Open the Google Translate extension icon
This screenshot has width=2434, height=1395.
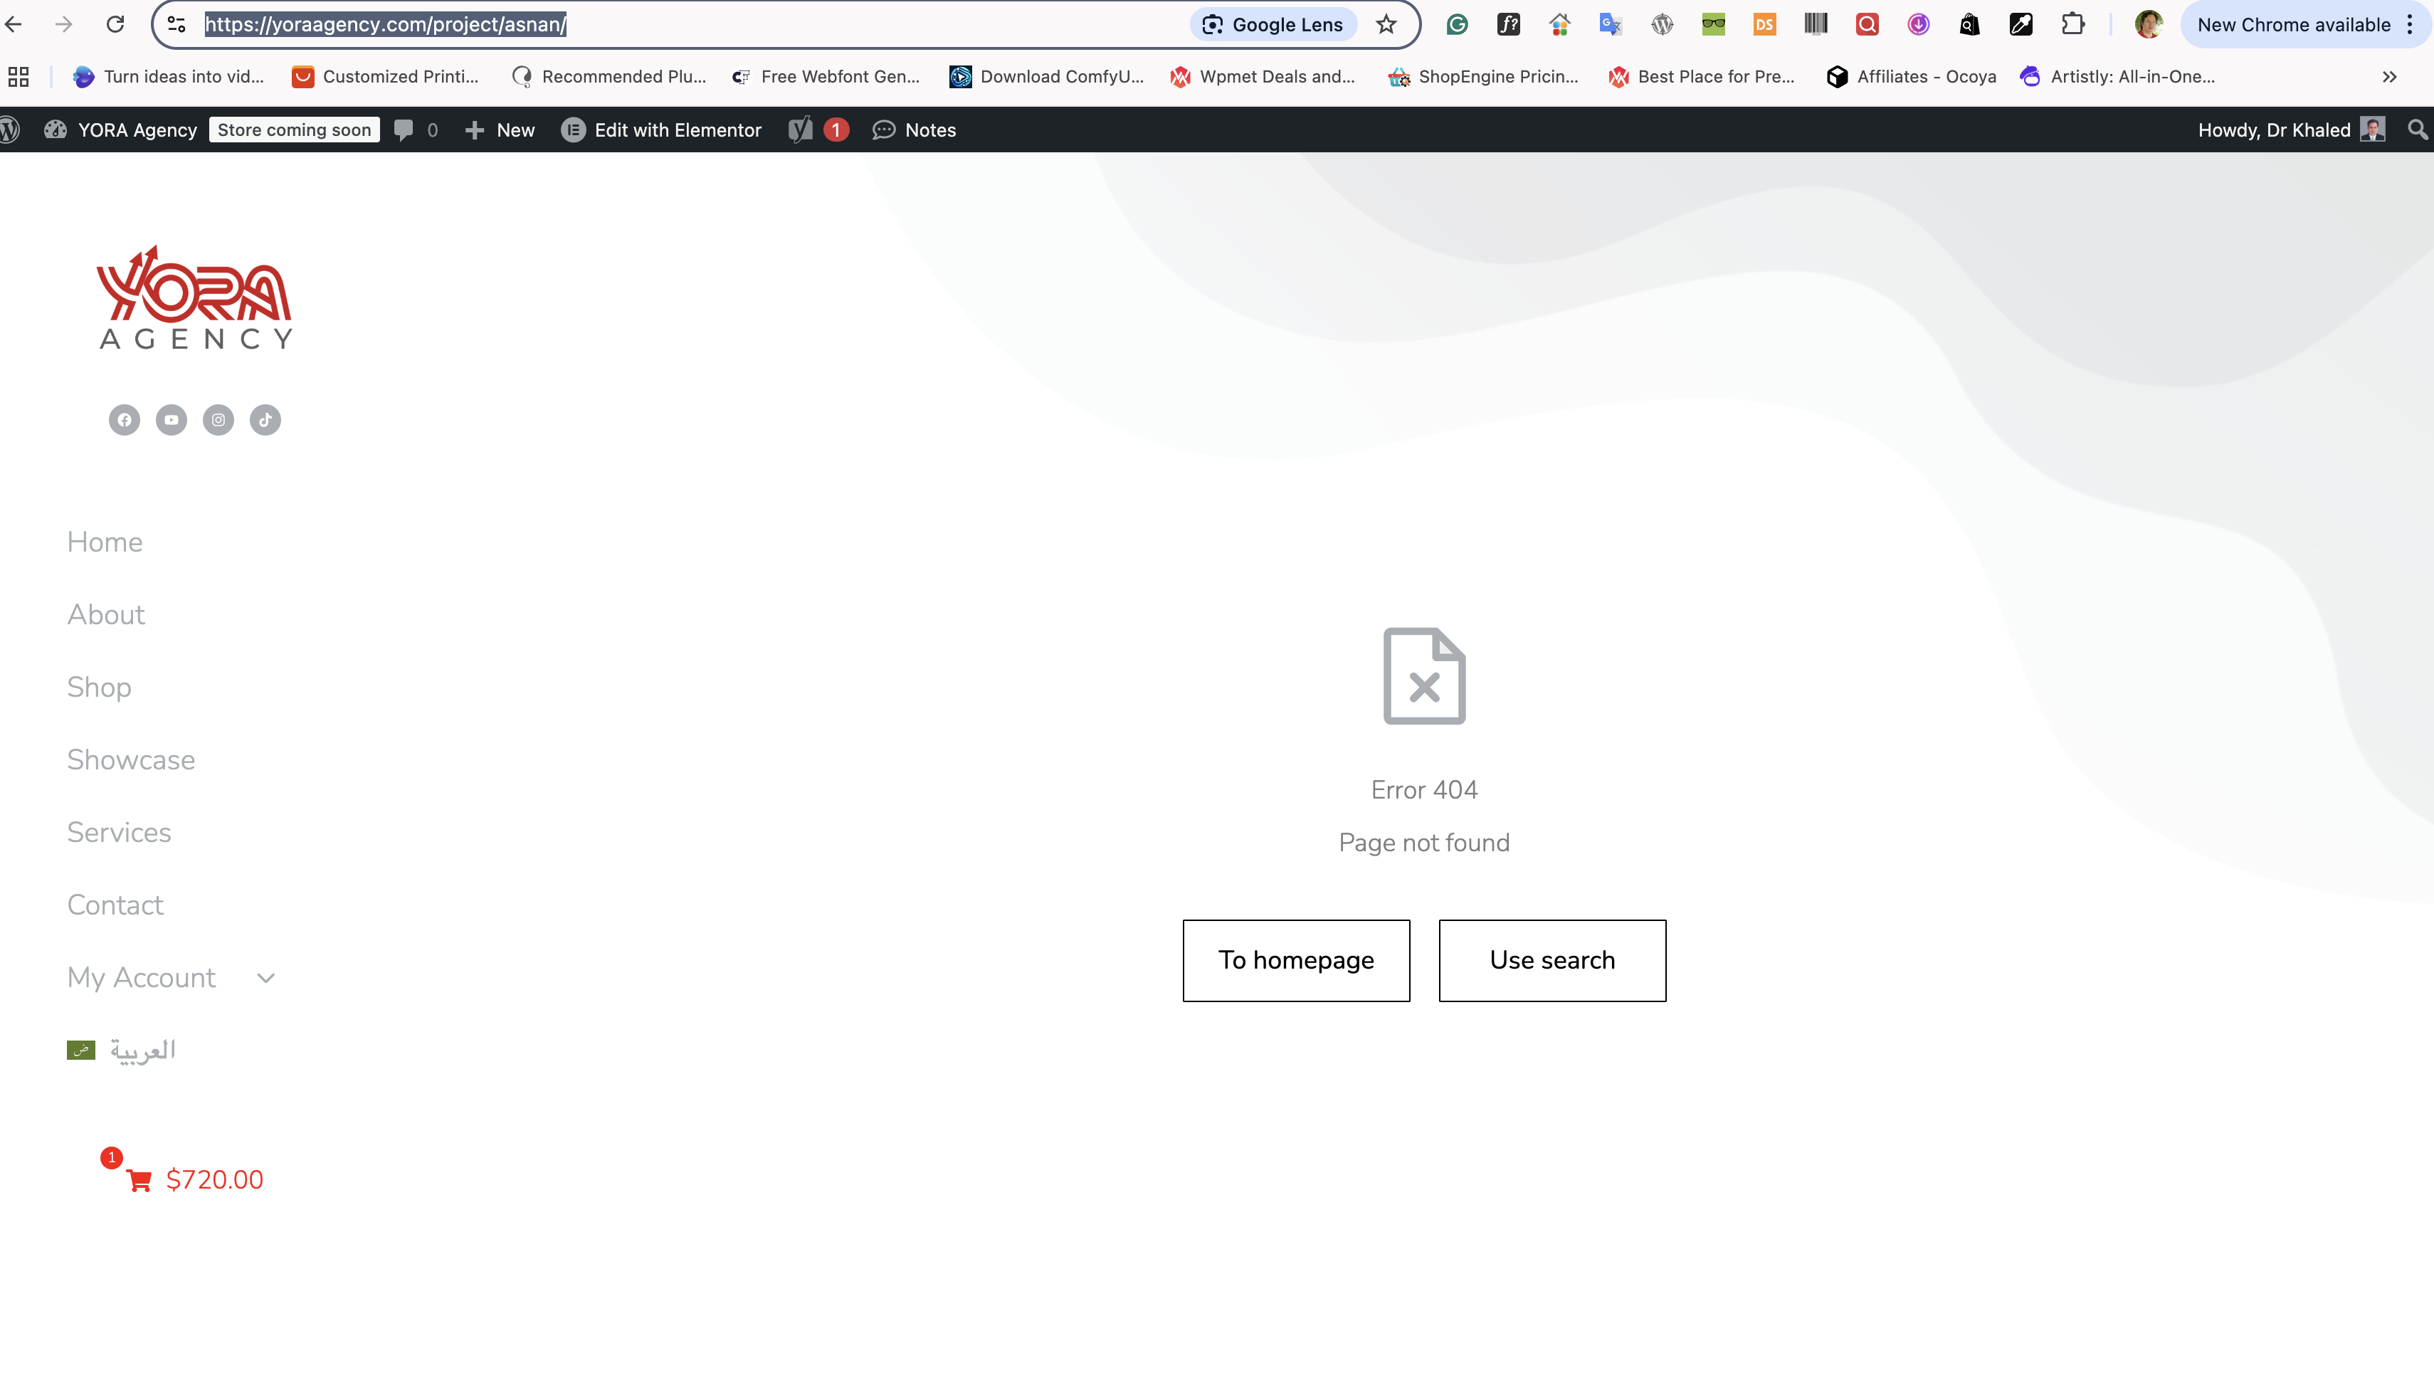coord(1611,24)
